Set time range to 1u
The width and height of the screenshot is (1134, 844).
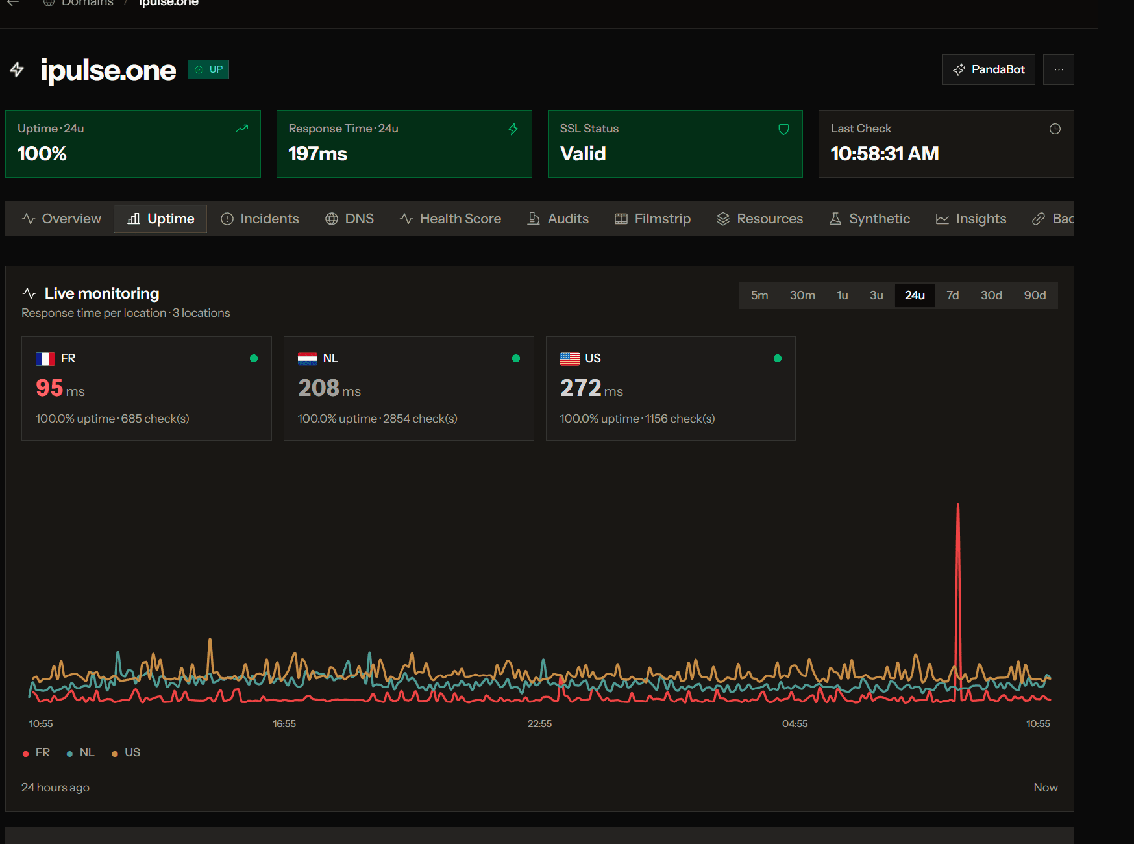click(843, 295)
